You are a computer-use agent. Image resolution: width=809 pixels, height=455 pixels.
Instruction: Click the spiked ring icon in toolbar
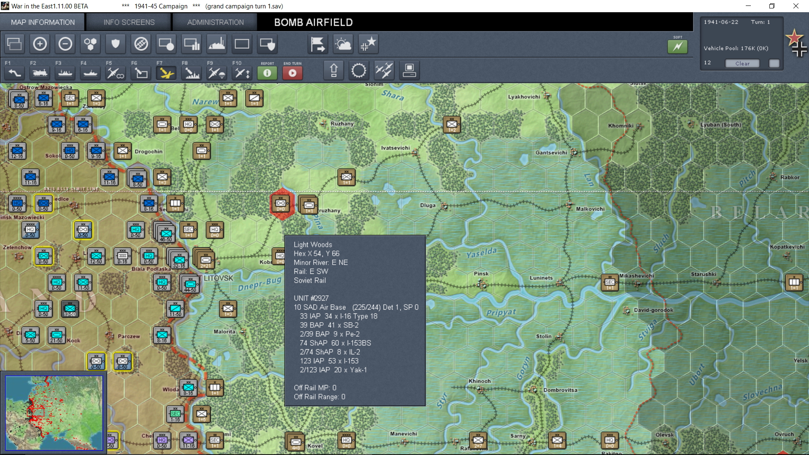click(359, 70)
